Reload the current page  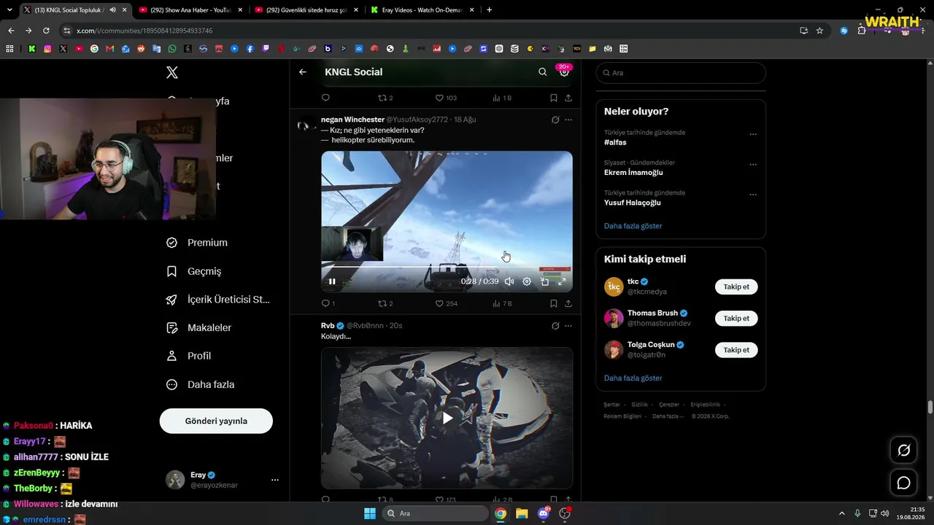pos(46,31)
